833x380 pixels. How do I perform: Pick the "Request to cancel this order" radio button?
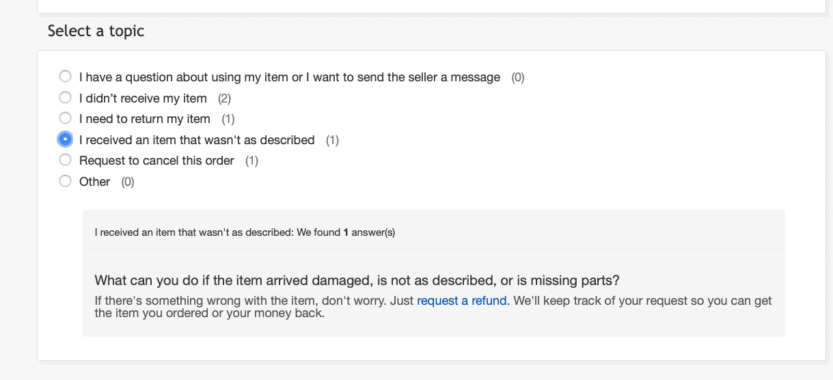[x=65, y=160]
